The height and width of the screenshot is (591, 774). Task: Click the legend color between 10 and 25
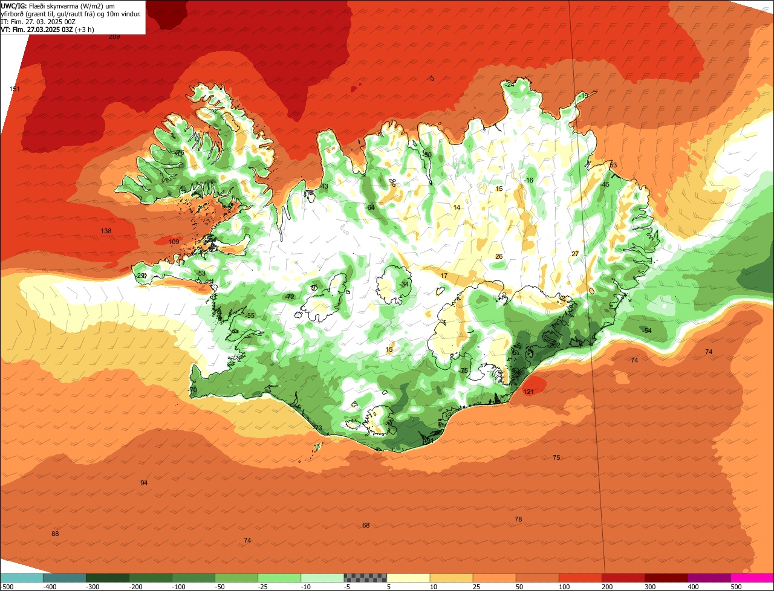click(x=451, y=578)
